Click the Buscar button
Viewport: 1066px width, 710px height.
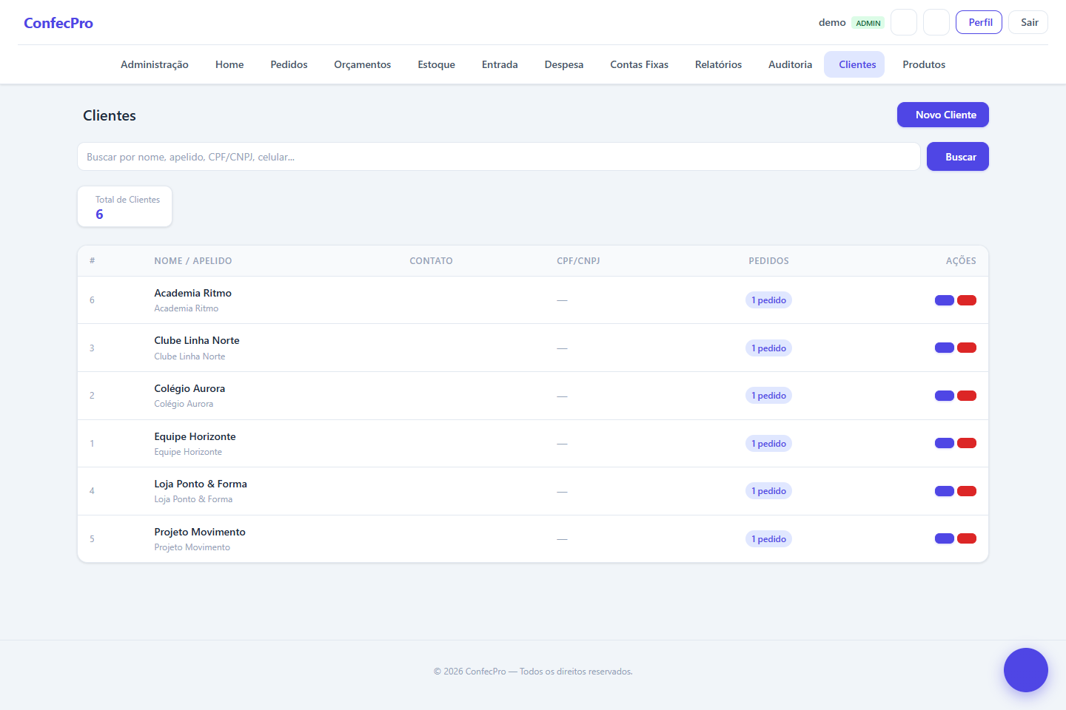pos(958,157)
